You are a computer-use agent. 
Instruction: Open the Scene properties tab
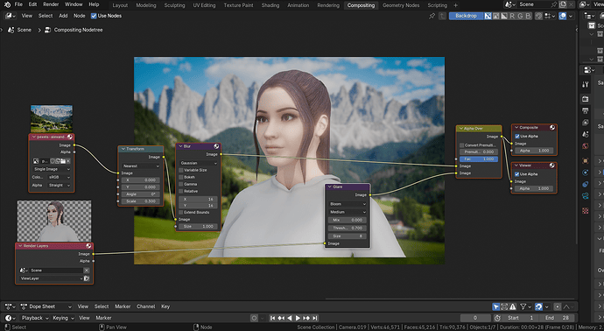click(585, 134)
